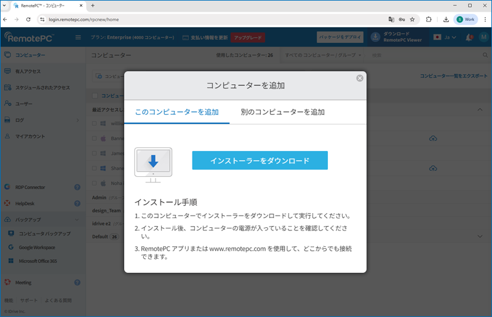Click コンピューター一覧をエクスポート link

(x=454, y=76)
